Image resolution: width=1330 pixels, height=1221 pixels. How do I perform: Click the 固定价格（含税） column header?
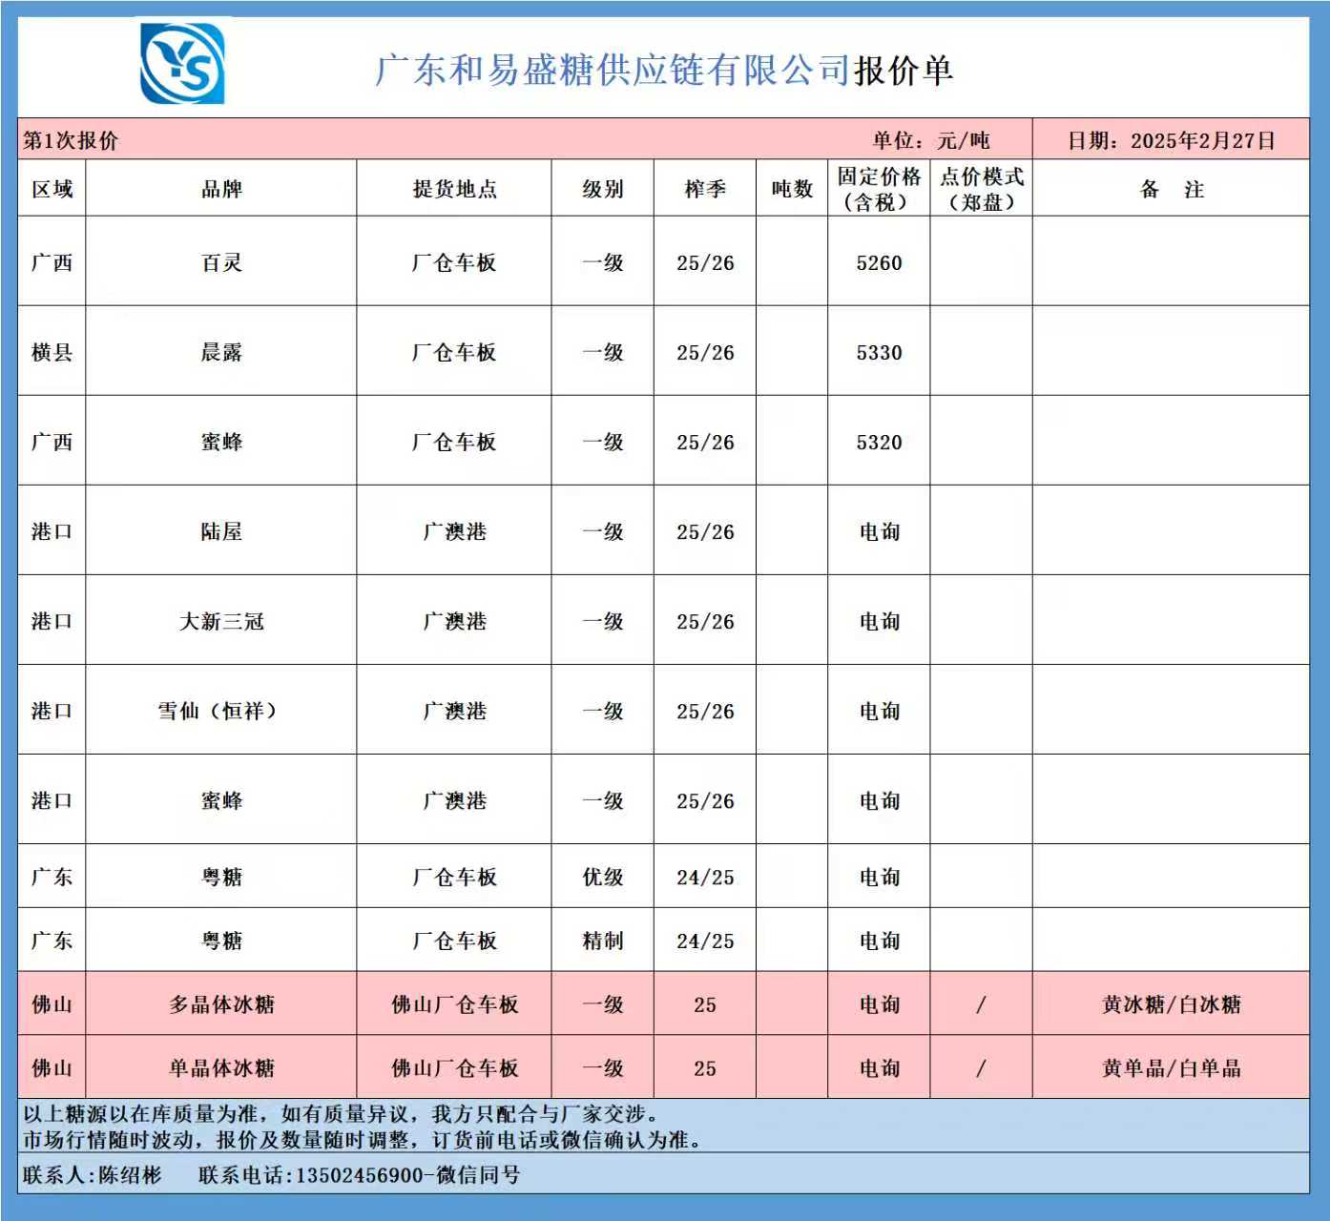coord(879,189)
